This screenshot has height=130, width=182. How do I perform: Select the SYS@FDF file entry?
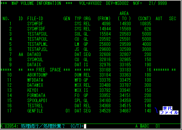(x=35, y=24)
